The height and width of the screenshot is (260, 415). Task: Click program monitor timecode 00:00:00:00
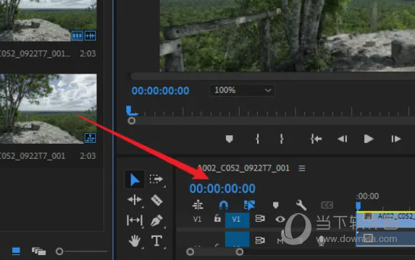(x=160, y=91)
